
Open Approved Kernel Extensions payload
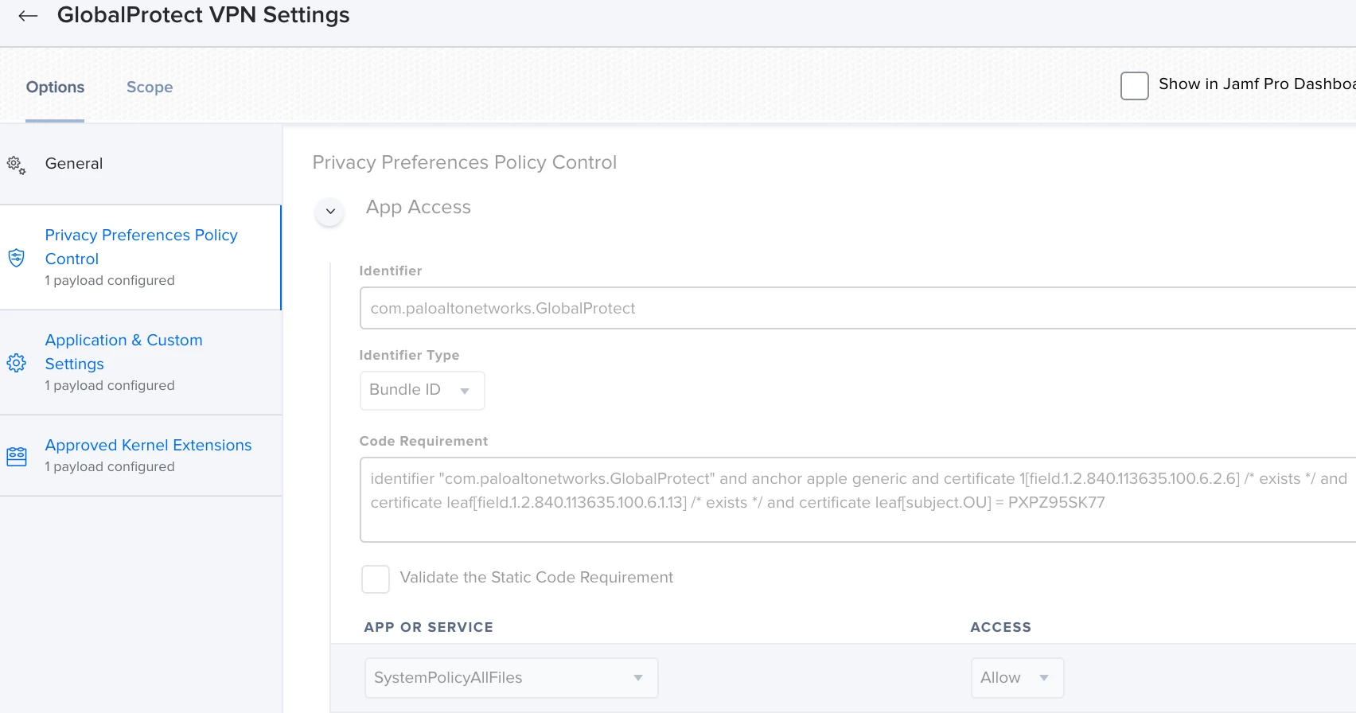141,456
